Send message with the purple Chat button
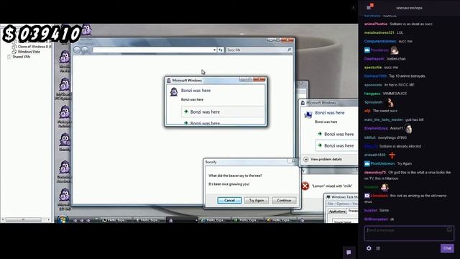460x259 pixels. tap(447, 248)
